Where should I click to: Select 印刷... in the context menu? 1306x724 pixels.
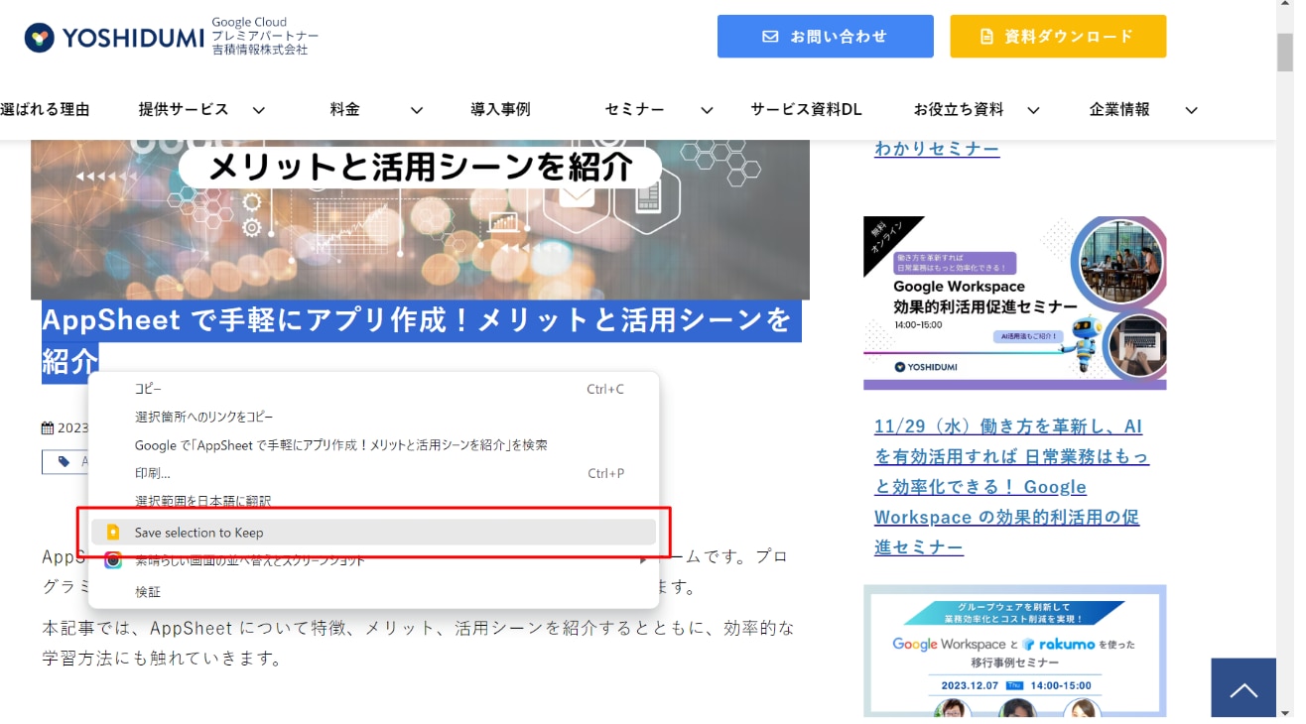pos(373,473)
